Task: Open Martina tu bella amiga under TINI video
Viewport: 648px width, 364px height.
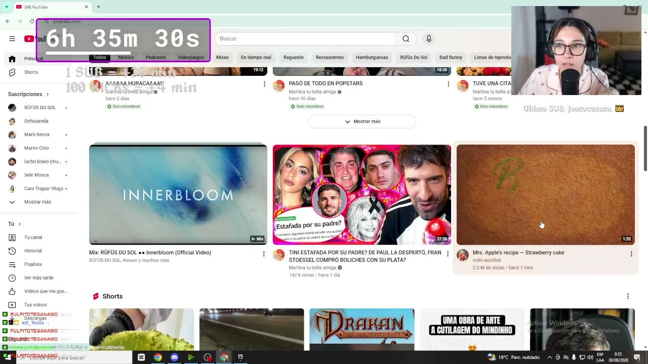Action: [x=312, y=267]
